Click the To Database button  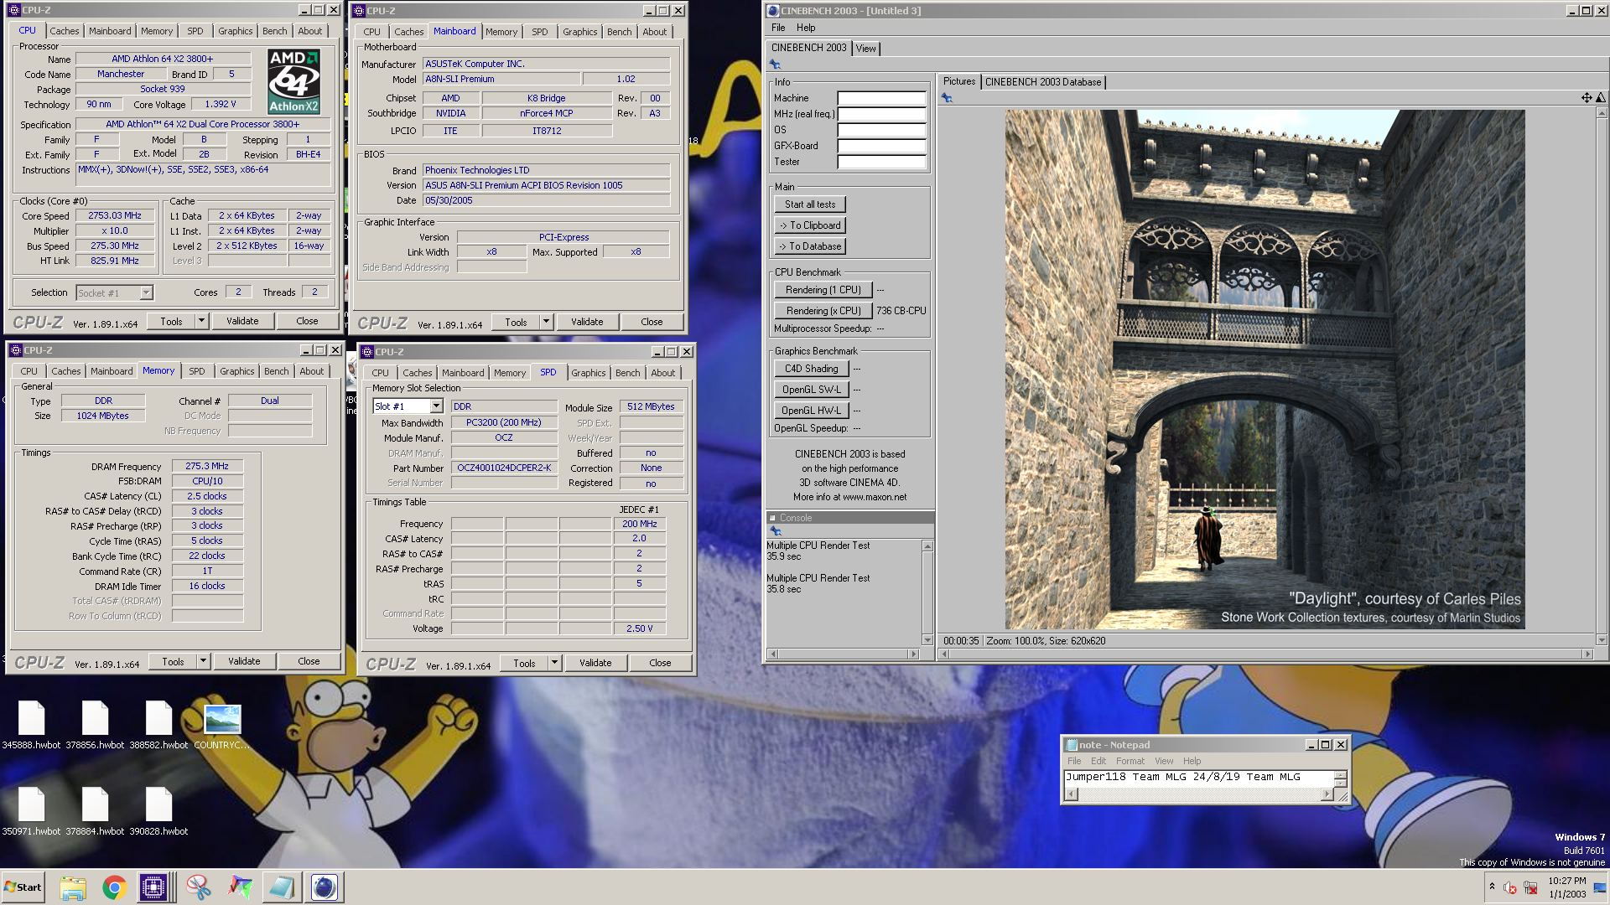[810, 246]
